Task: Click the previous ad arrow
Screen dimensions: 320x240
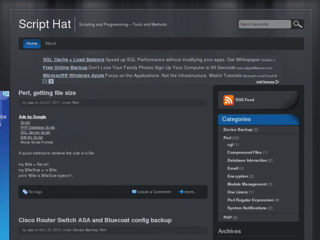Action: [x=45, y=81]
